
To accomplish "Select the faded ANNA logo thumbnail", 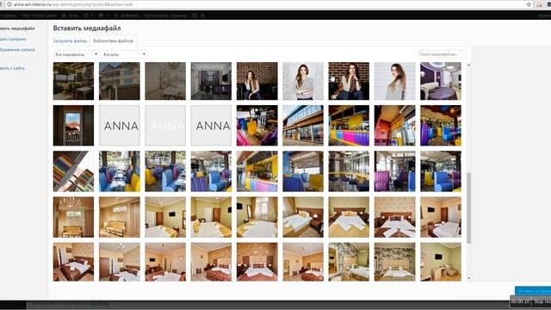I will point(165,126).
